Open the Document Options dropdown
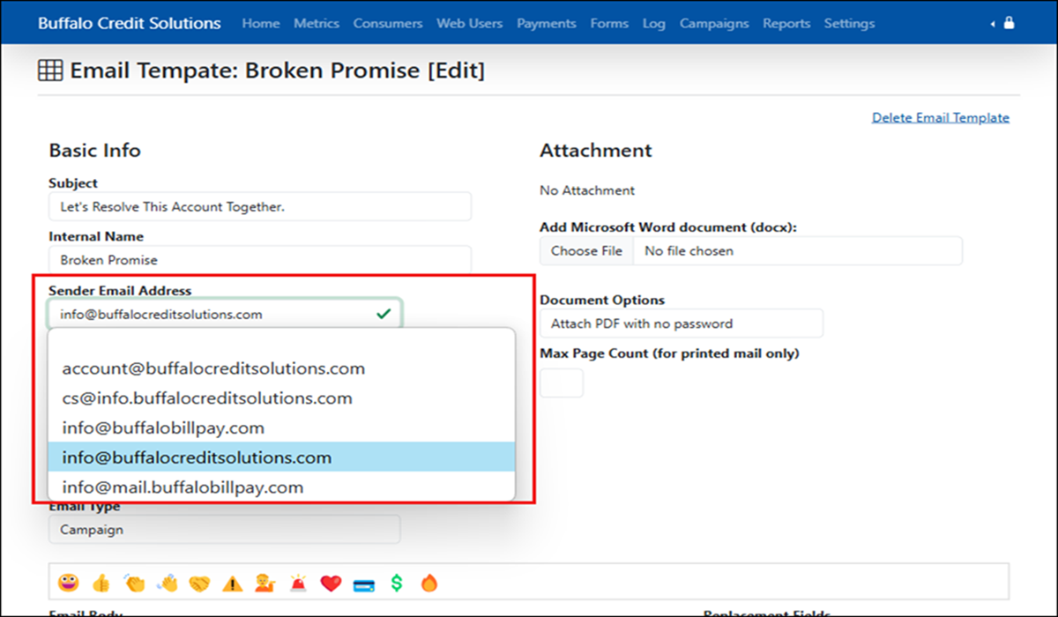This screenshot has height=617, width=1058. click(x=682, y=323)
